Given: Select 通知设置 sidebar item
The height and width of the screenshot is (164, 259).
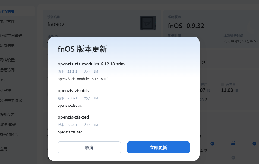Looking at the screenshot, I should (x=7, y=115).
